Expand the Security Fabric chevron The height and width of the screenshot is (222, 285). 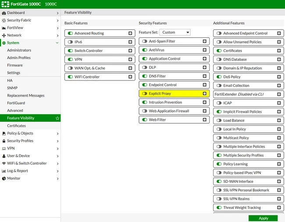(57, 21)
